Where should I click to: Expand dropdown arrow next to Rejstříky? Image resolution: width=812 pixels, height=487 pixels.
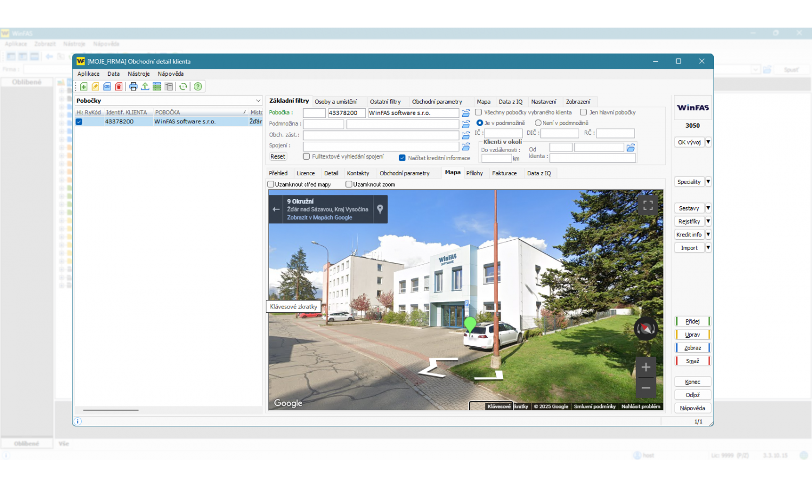708,221
